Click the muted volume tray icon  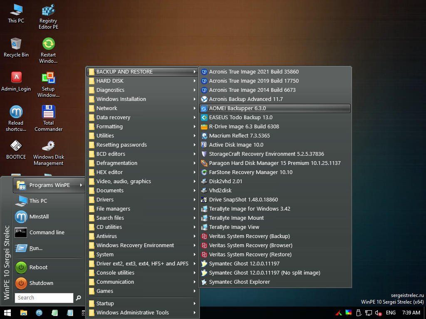pos(379,313)
